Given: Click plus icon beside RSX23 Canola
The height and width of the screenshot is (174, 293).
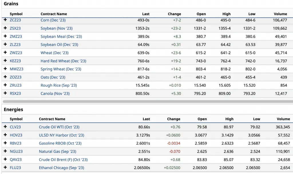Looking at the screenshot, I should click(x=5, y=93).
